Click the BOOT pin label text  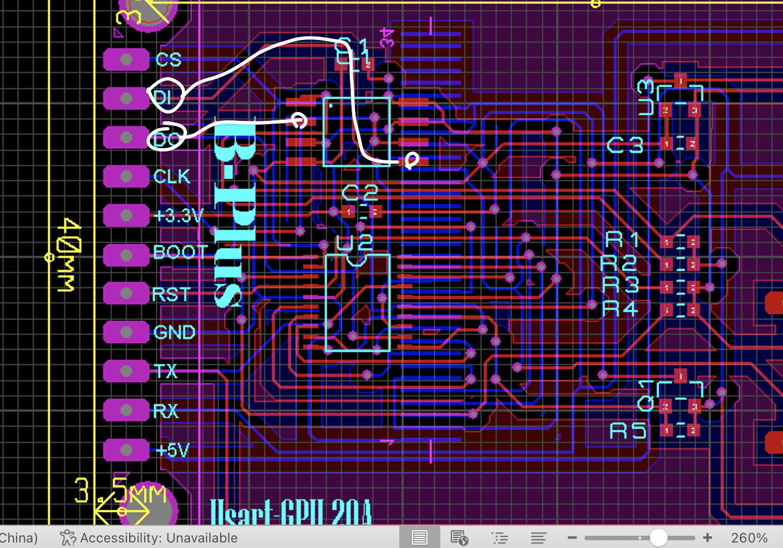click(x=180, y=252)
